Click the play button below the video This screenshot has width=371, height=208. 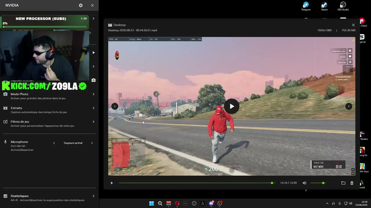112,183
